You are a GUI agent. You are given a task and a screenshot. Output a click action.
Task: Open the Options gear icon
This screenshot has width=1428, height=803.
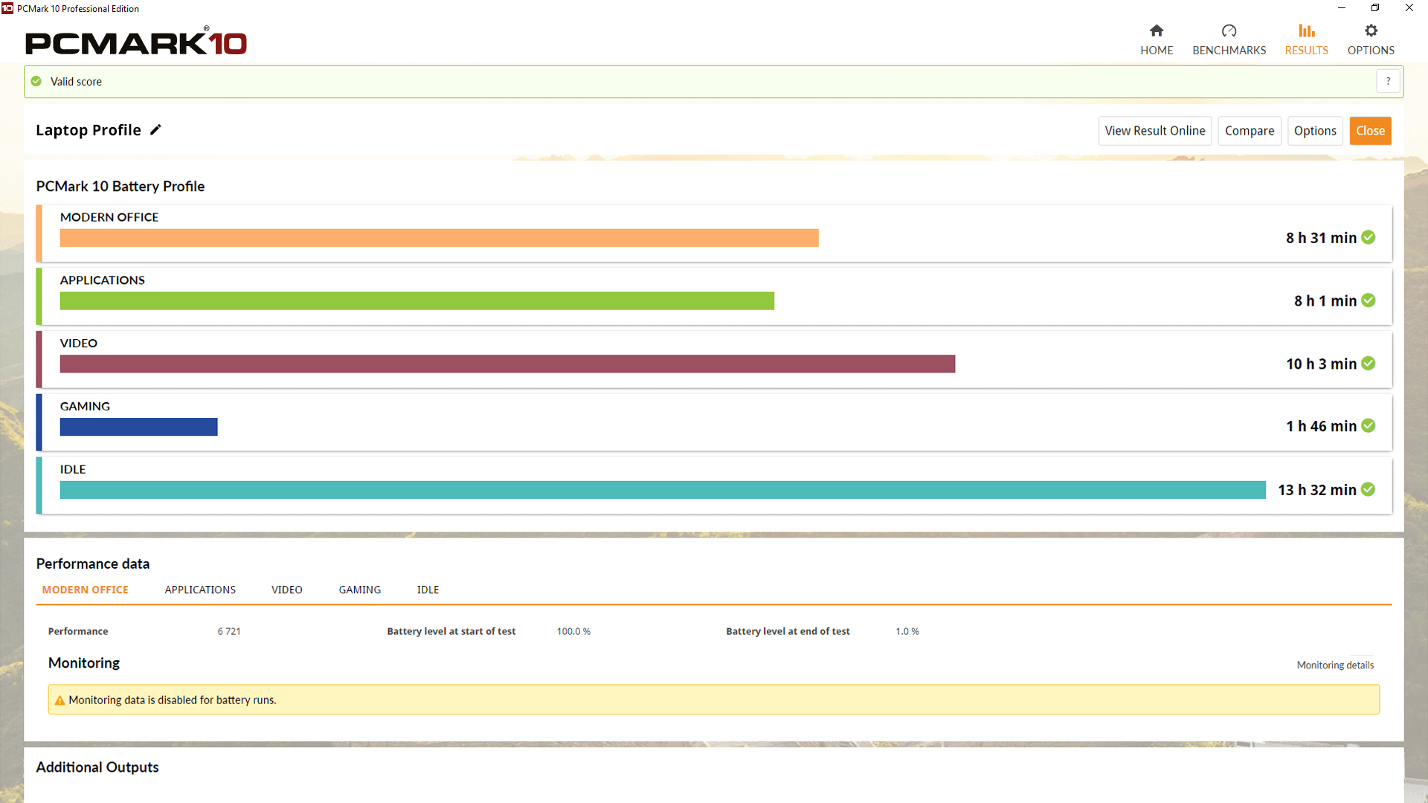1371,39
